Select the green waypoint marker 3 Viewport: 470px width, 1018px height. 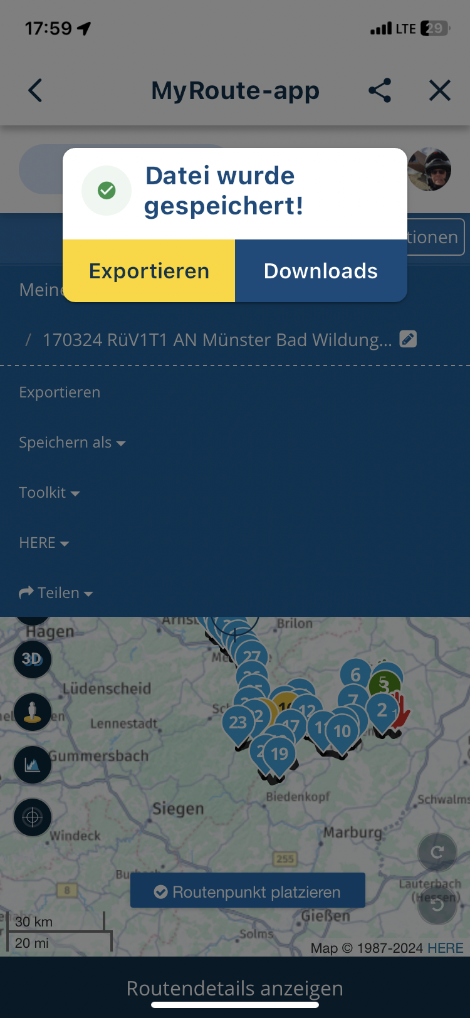384,685
